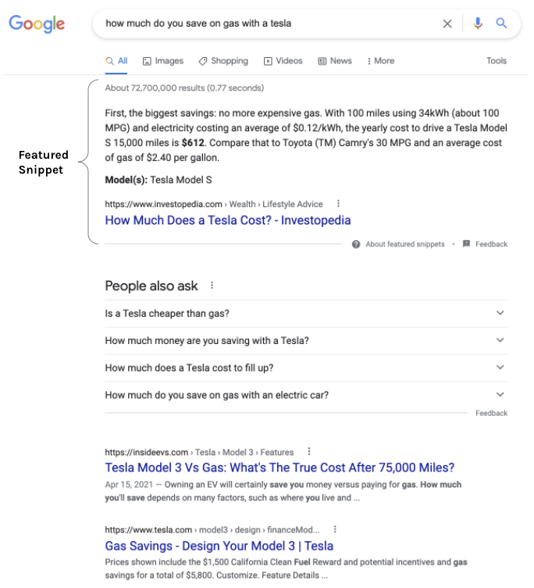The height and width of the screenshot is (588, 534).
Task: Expand "How much does a Tesla cost to fill up?"
Action: click(x=306, y=367)
